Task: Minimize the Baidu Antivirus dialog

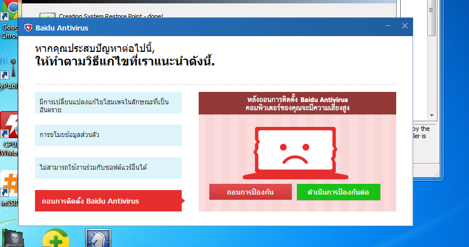Action: (388, 26)
